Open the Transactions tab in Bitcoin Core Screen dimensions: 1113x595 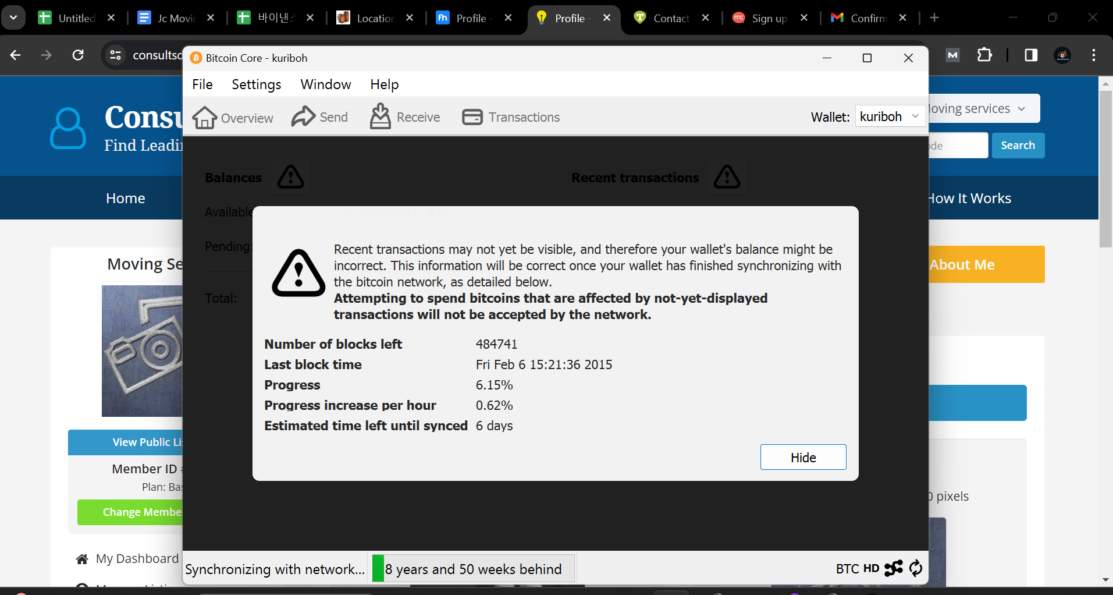click(511, 117)
